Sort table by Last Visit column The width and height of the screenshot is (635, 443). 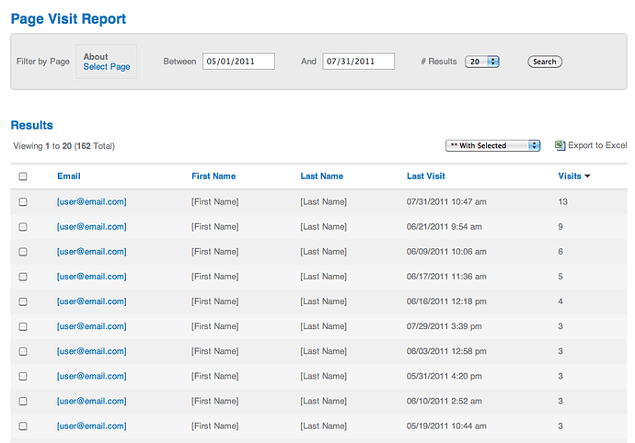[425, 176]
